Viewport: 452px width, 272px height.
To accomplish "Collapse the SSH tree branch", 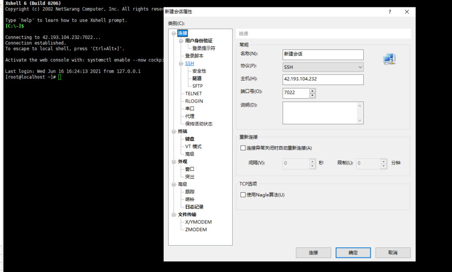I will tap(181, 64).
